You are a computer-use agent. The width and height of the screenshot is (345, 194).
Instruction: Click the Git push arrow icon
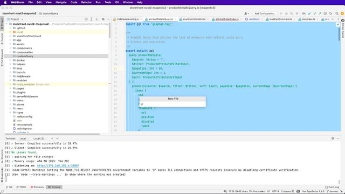point(320,13)
